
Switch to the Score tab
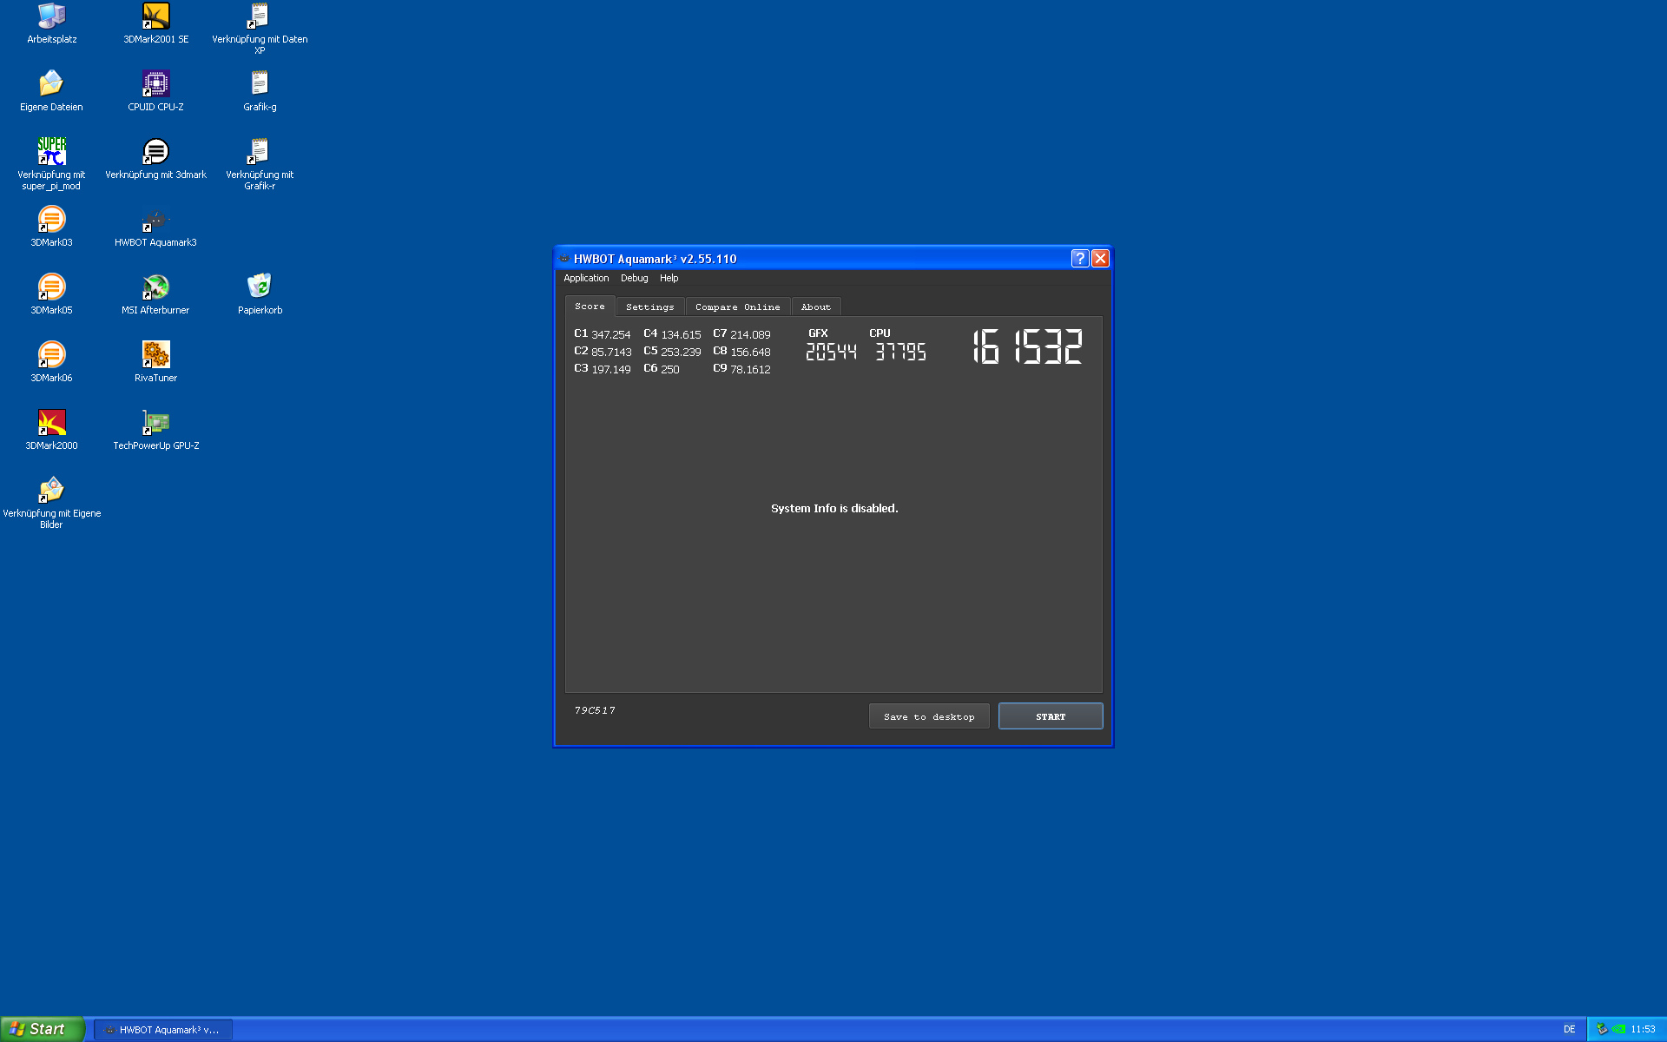[590, 307]
